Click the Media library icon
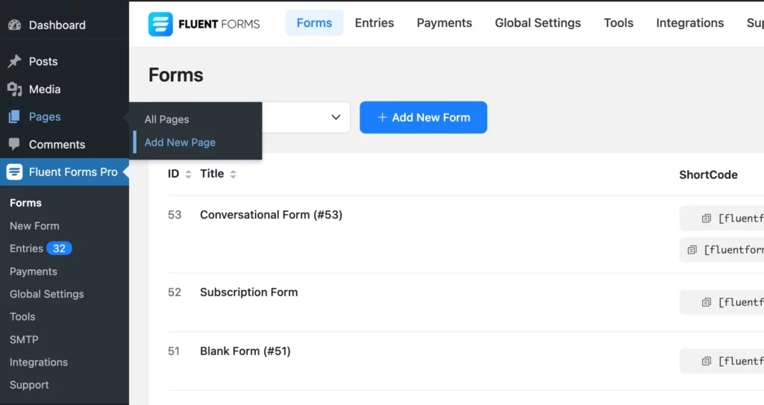This screenshot has width=764, height=405. click(x=15, y=90)
